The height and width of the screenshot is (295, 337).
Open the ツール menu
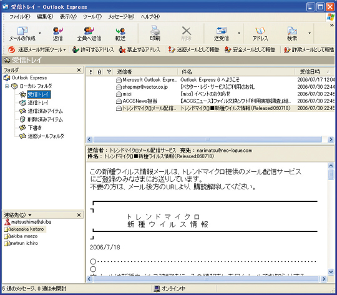[x=92, y=17]
